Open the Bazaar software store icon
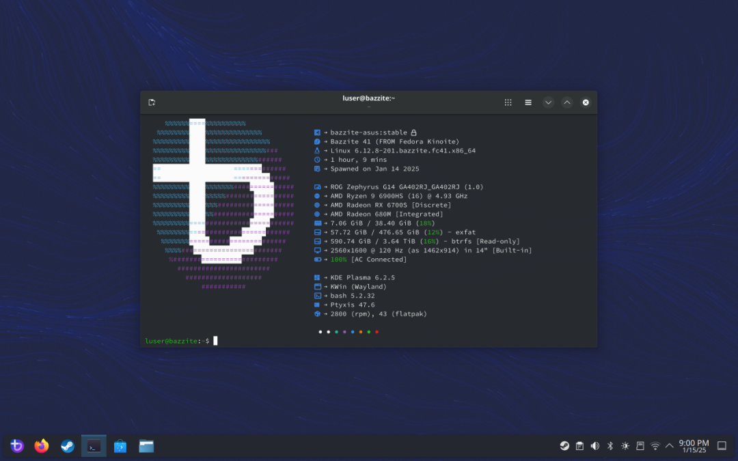The image size is (738, 461). [120, 446]
